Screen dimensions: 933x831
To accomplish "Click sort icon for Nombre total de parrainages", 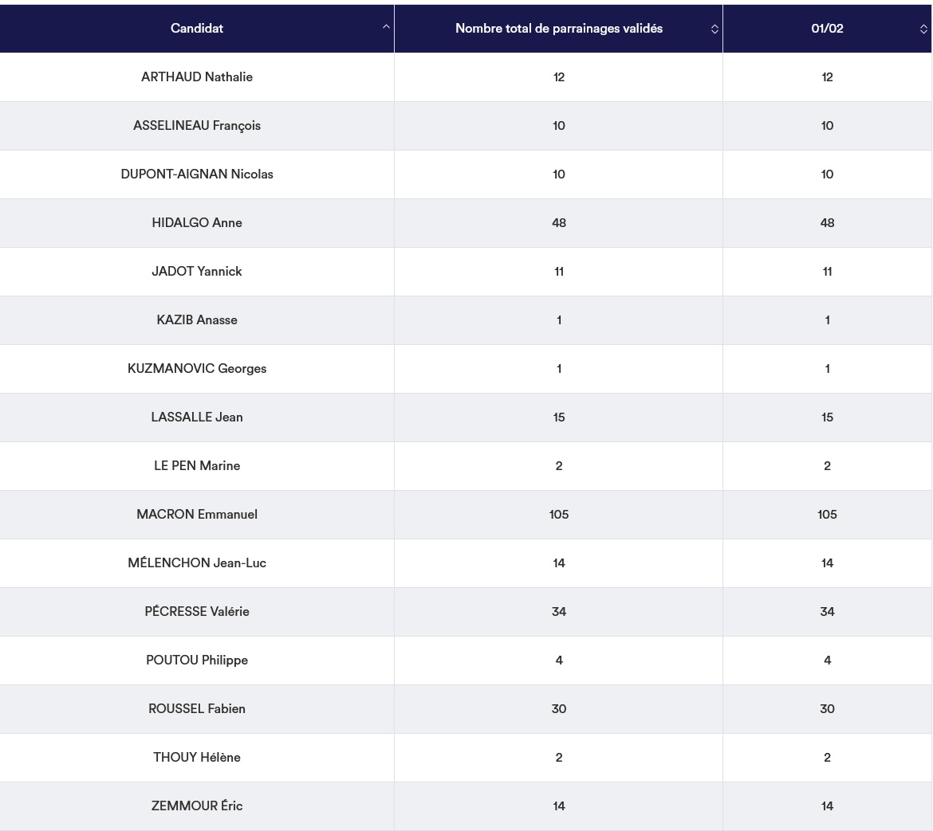I will pos(715,29).
